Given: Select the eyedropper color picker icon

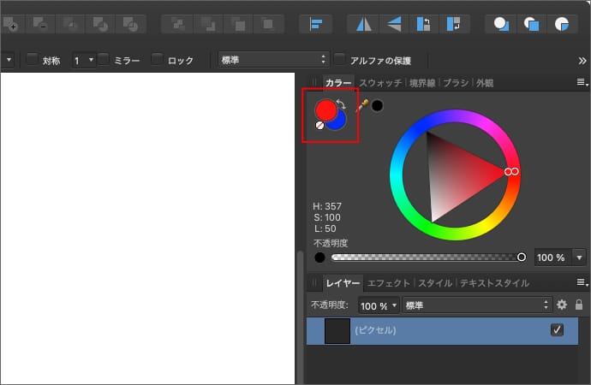Looking at the screenshot, I should coord(361,105).
